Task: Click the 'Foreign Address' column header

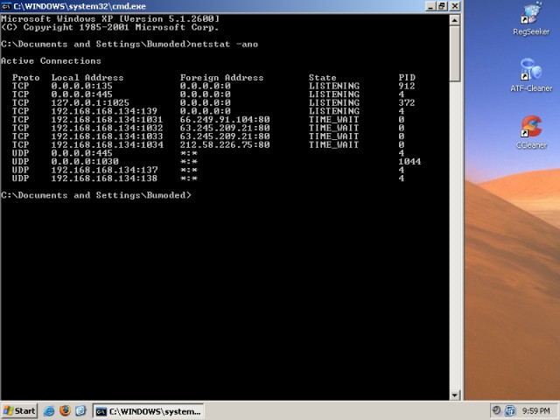Action: [x=221, y=78]
